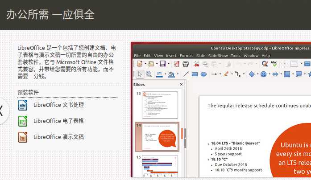This screenshot has width=311, height=180.
Task: Open dropdown arrow beside New presentation icon
Action: point(145,64)
